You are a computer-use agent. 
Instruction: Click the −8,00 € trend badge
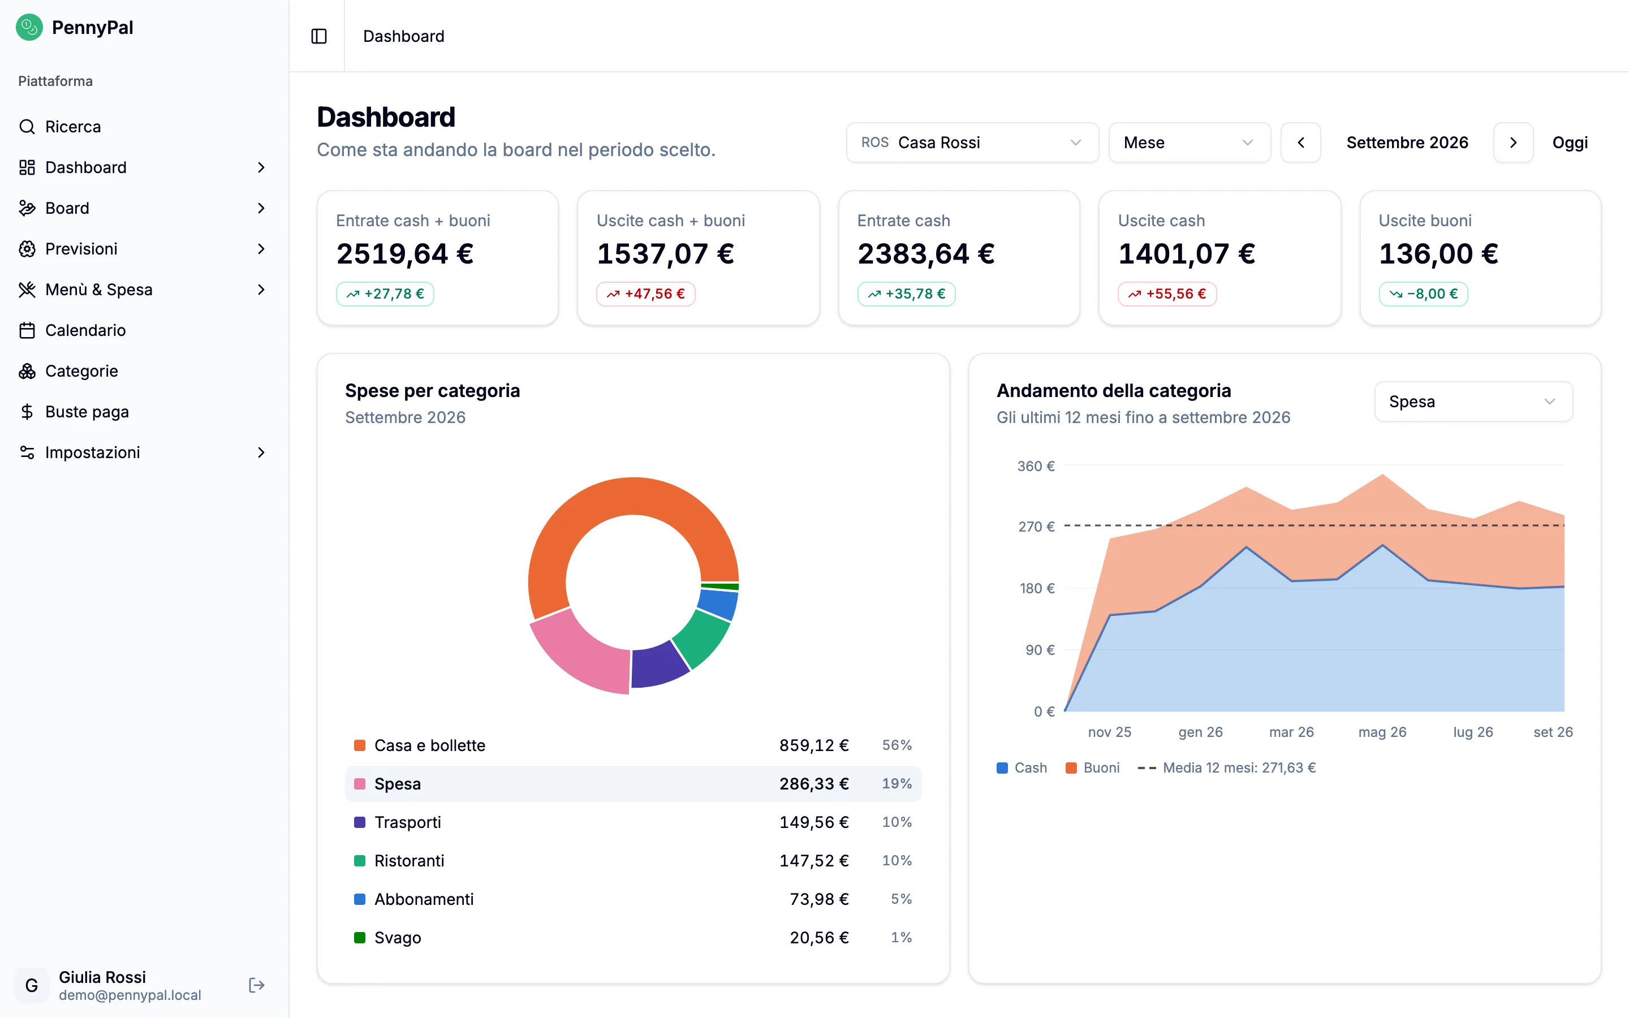[1423, 294]
